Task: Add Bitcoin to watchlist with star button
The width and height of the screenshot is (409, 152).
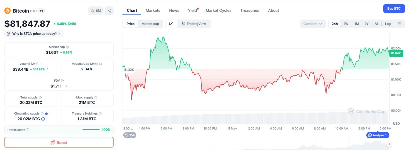Action: [x=96, y=11]
